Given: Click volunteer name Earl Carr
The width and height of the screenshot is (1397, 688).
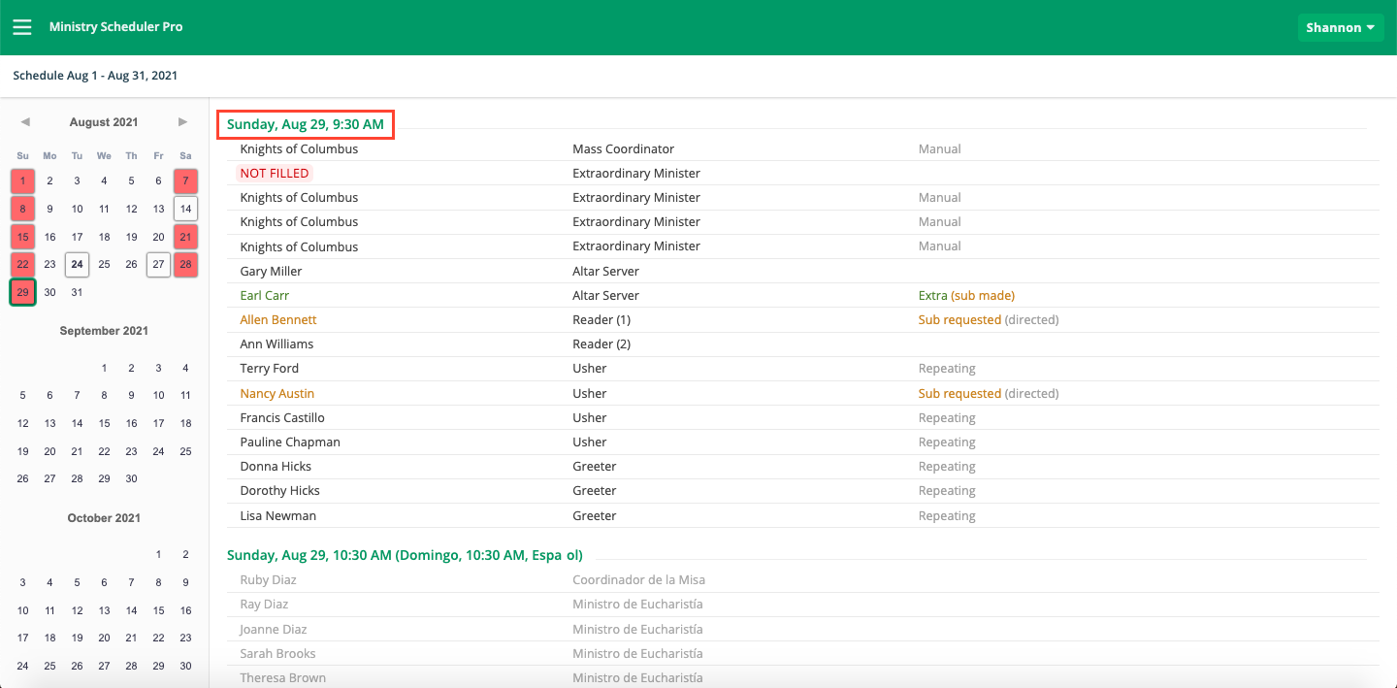Looking at the screenshot, I should [265, 296].
